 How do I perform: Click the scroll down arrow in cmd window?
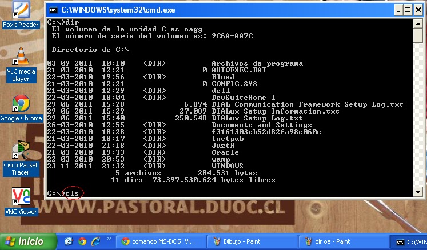click(418, 192)
